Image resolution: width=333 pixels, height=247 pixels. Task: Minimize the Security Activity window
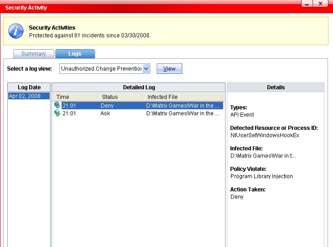pos(307,4)
